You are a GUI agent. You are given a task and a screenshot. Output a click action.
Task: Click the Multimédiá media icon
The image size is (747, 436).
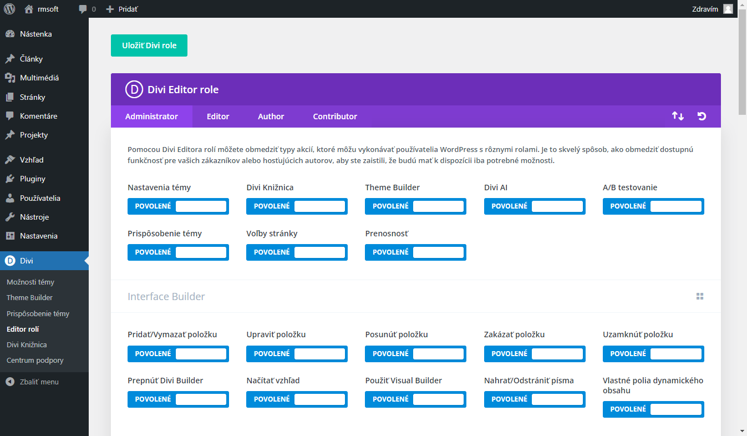[10, 78]
